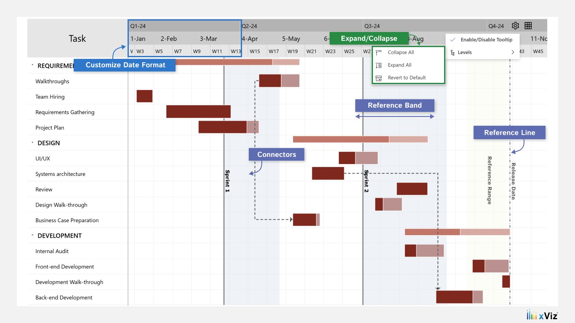Click the Expand All icon
Viewport: 575px width, 323px height.
pos(379,65)
